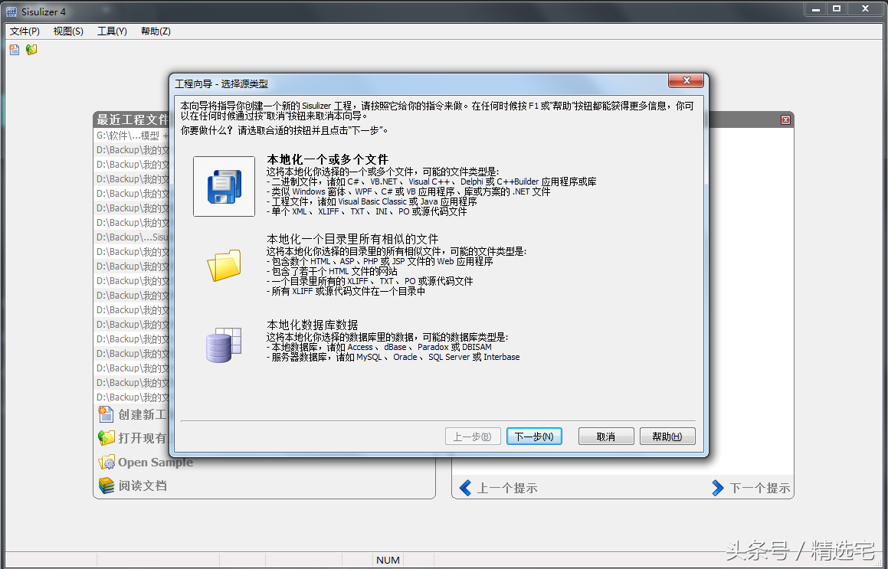Open the 阅读文档 link
This screenshot has height=569, width=888.
[143, 486]
